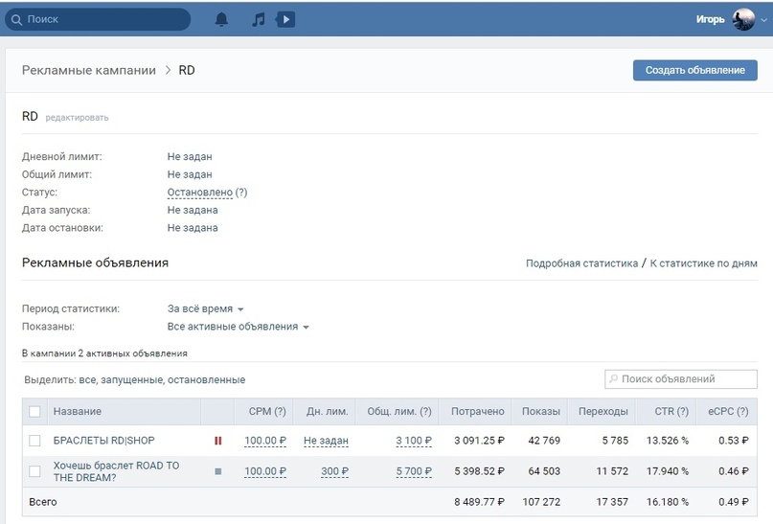Open the video player icon
The height and width of the screenshot is (524, 773).
click(284, 19)
